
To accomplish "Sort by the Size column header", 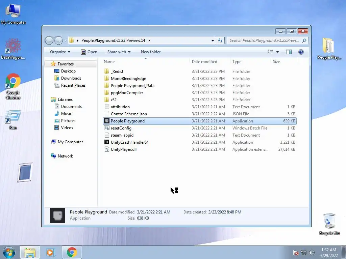I will pos(284,62).
